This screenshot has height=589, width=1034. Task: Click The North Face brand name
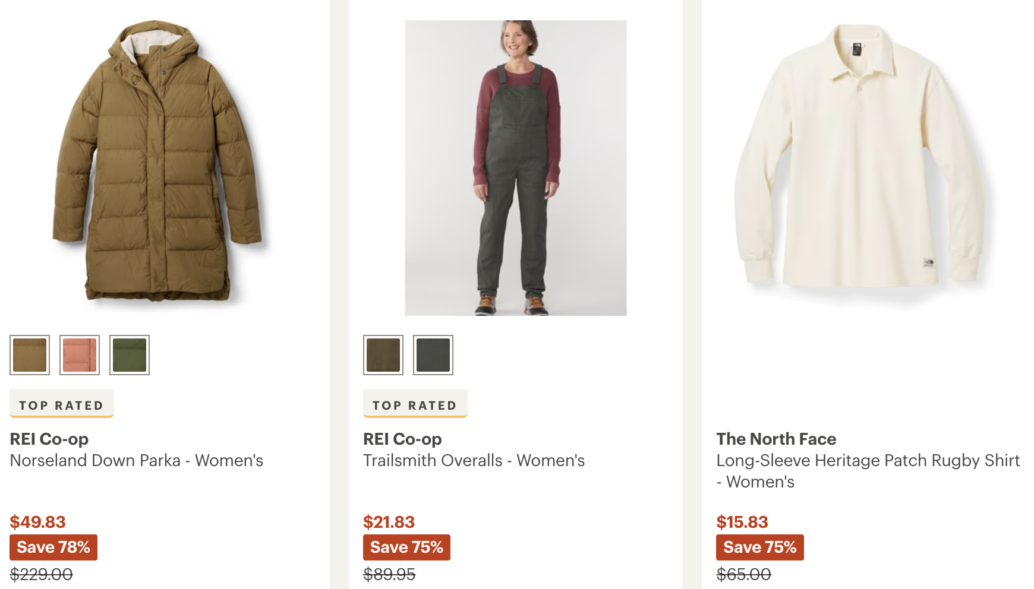point(776,439)
